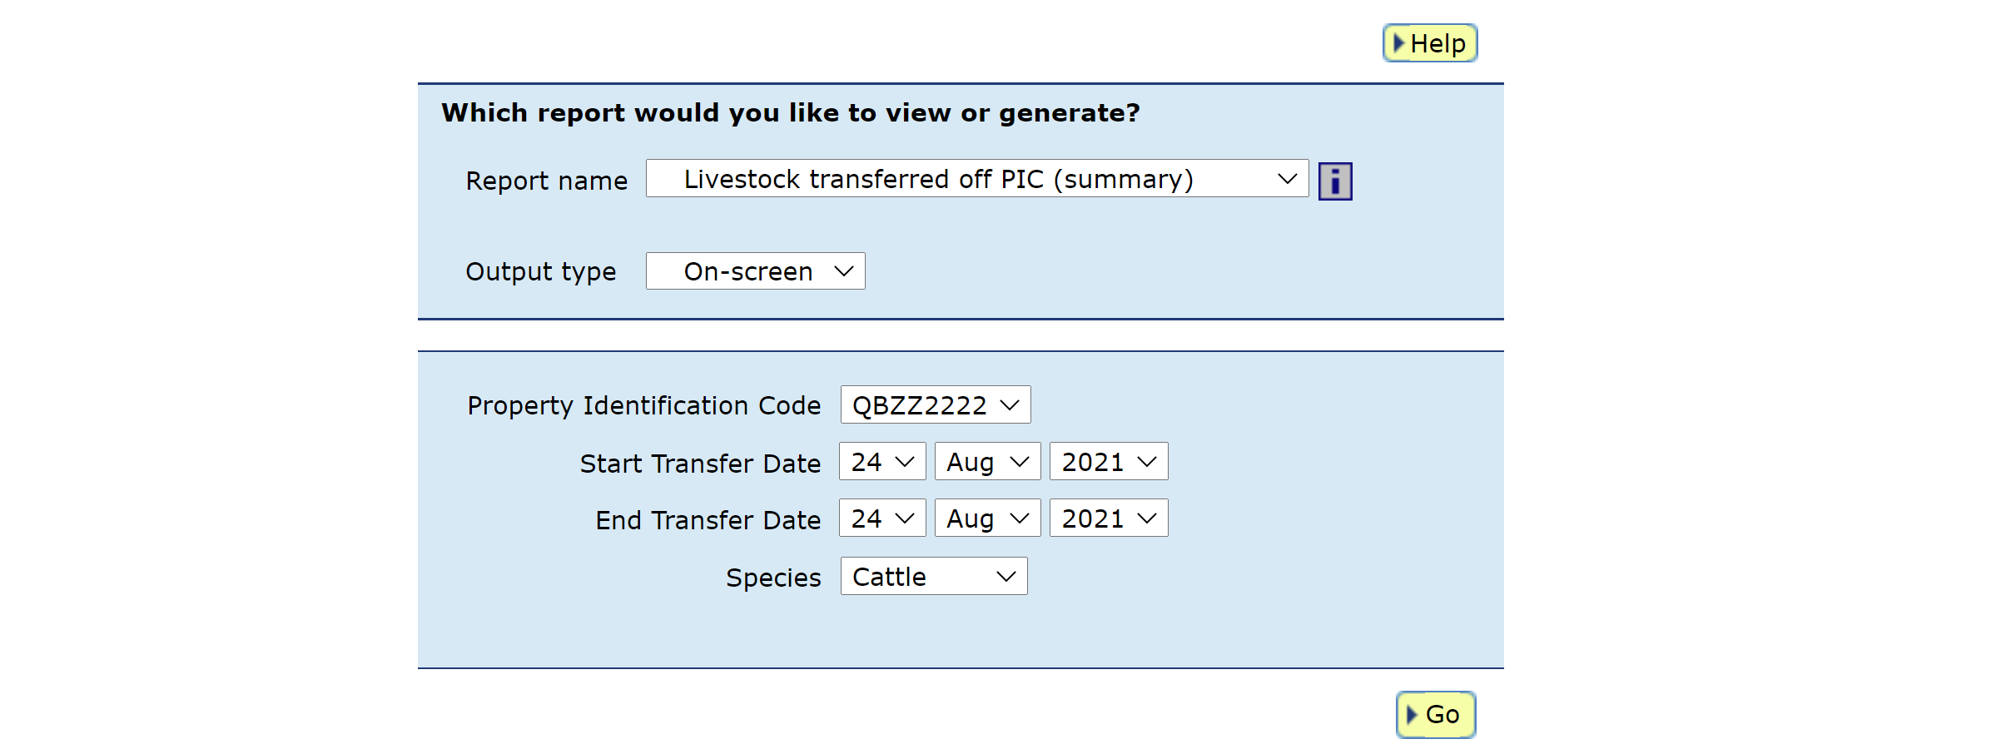
Task: Change the Start Transfer Date day
Action: tap(881, 462)
